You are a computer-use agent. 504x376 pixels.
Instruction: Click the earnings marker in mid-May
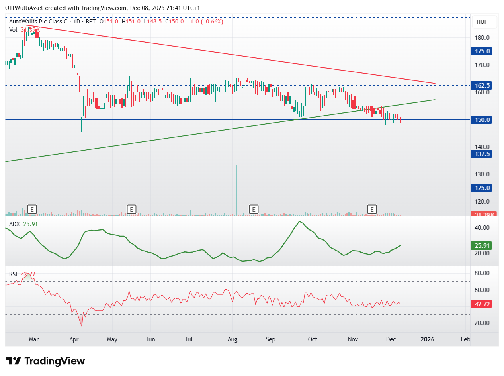131,209
